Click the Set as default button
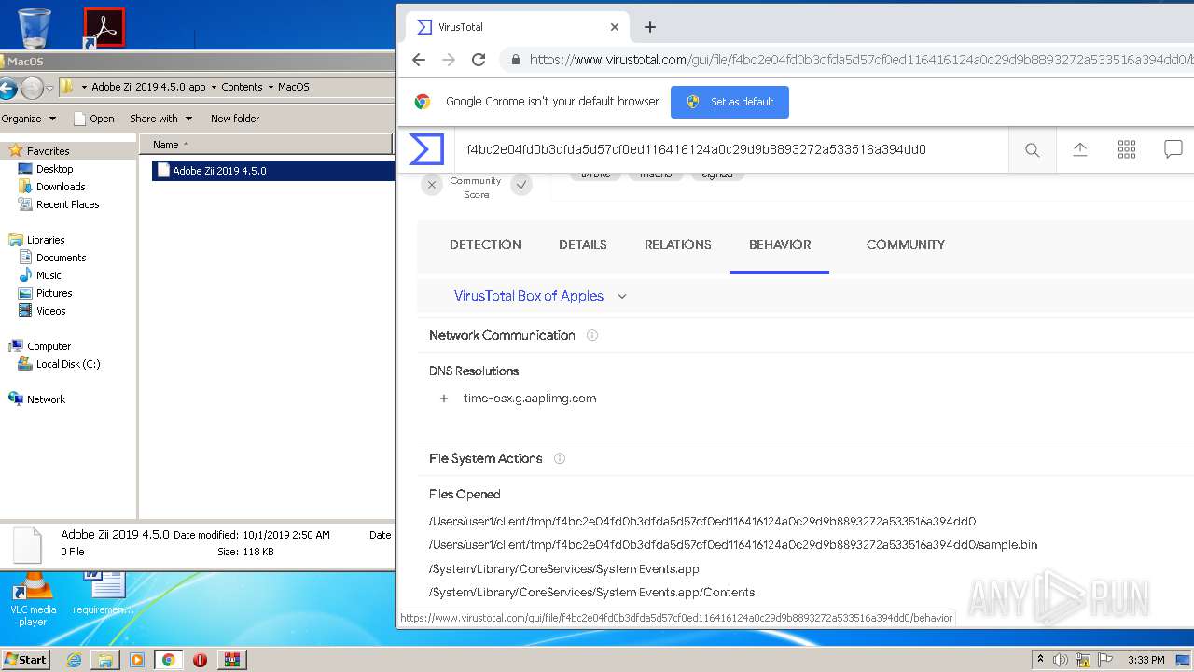 pos(729,102)
